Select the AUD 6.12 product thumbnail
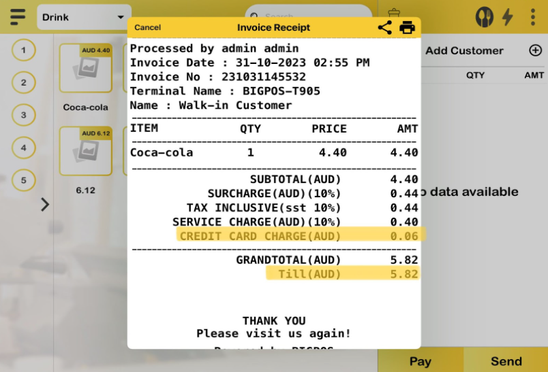 85,151
